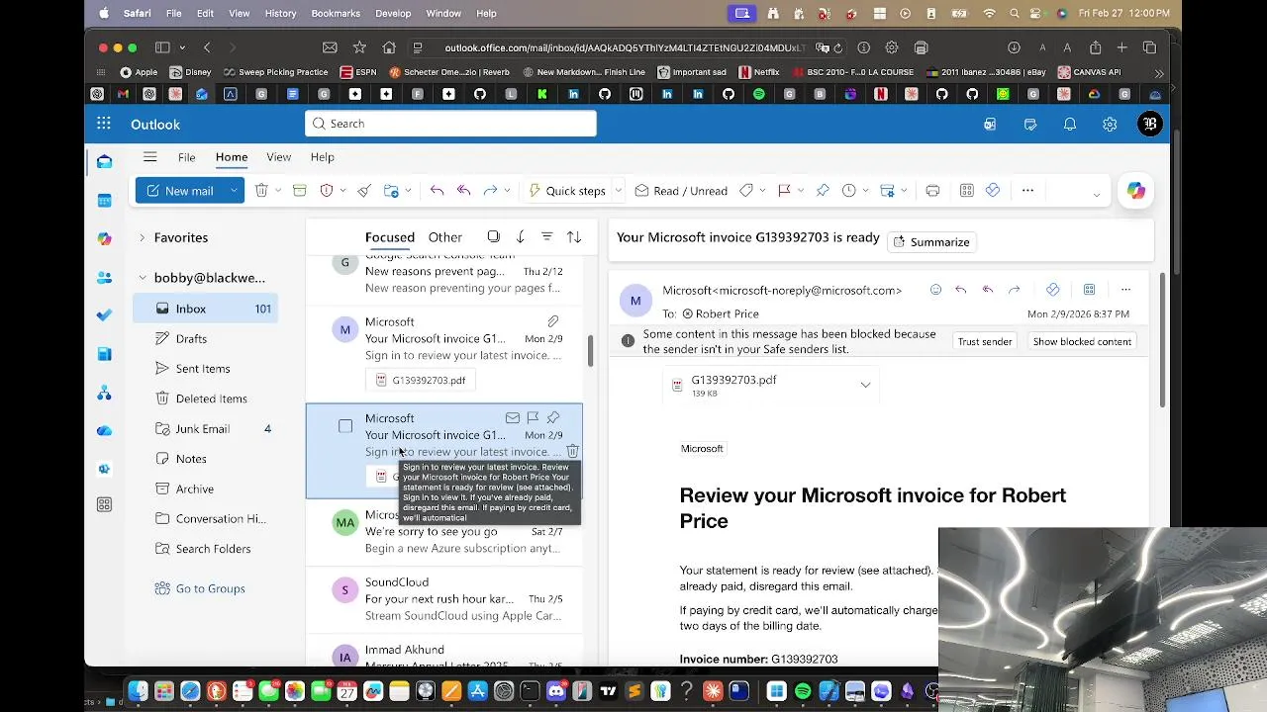Select the View ribbon tab
This screenshot has height=712, width=1267.
click(x=278, y=157)
